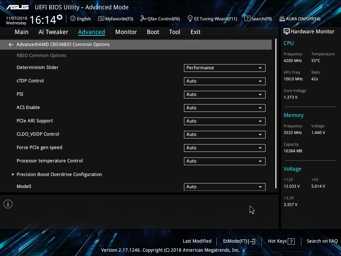Click the 12.033 V voltage reading
This screenshot has height=256, width=341.
coord(292,186)
